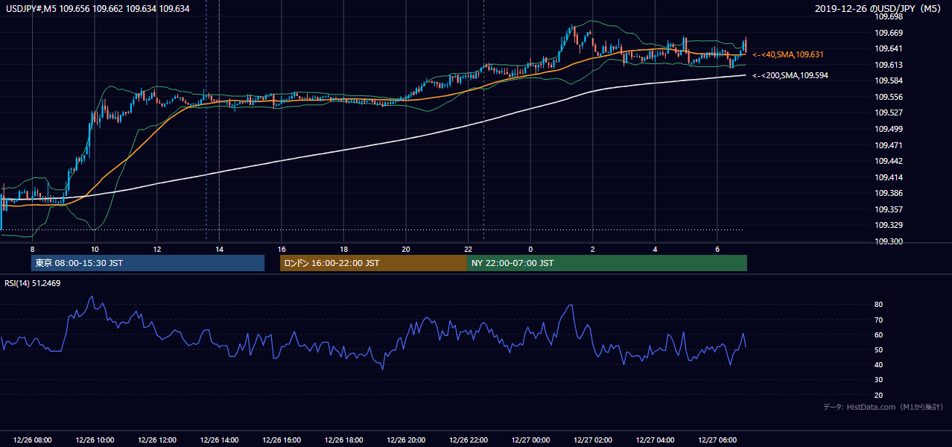The width and height of the screenshot is (952, 447).
Task: Click RSI scale value 80
Action: (878, 305)
